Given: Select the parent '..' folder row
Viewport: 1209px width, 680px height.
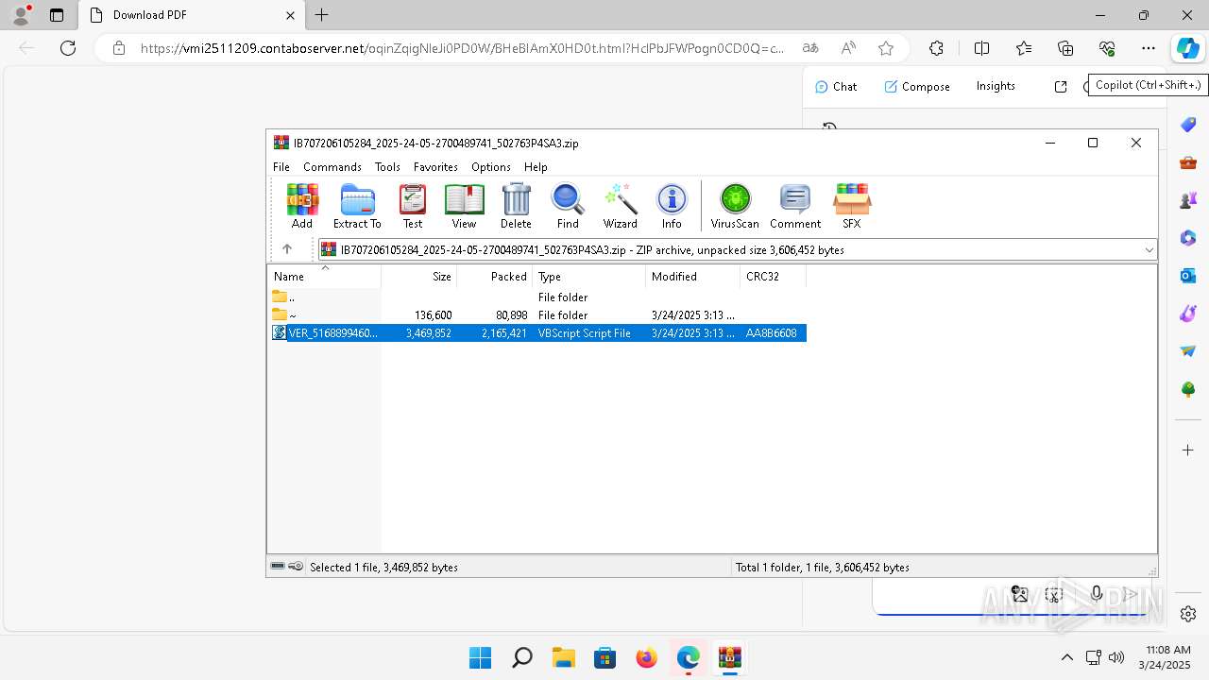Looking at the screenshot, I should click(538, 297).
